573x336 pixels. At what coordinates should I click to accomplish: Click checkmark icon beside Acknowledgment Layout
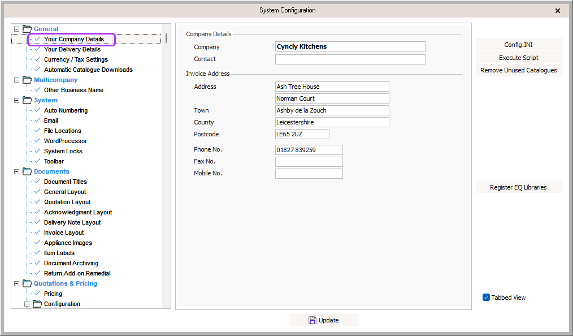tap(37, 212)
